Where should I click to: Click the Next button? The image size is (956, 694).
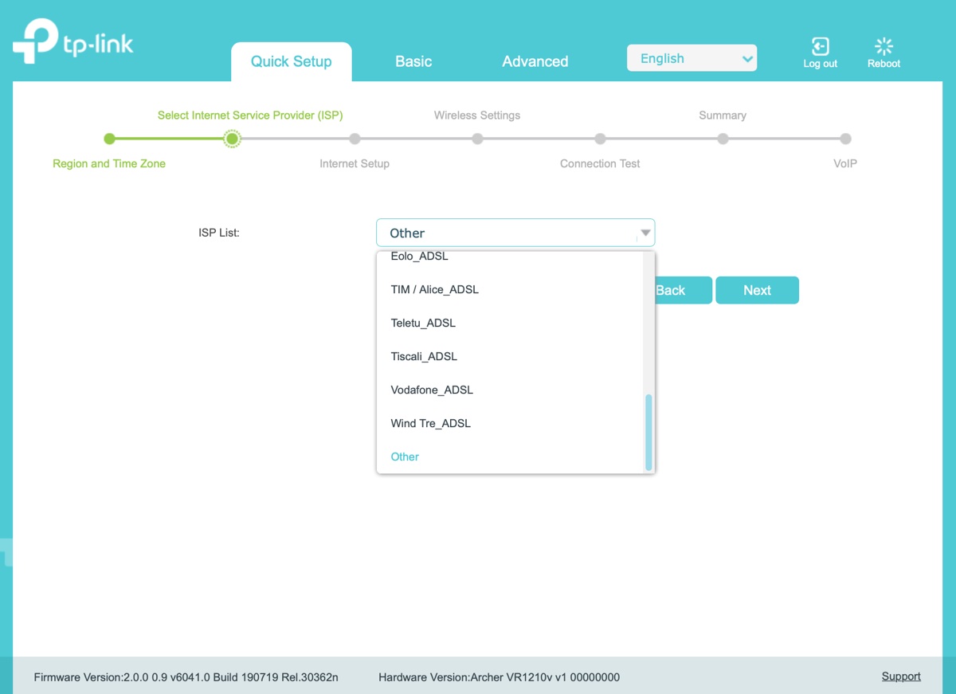tap(757, 290)
